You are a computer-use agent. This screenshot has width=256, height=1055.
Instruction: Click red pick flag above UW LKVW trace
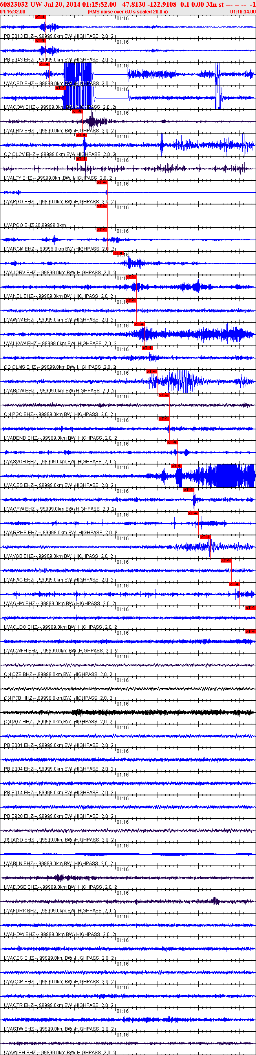(x=139, y=324)
